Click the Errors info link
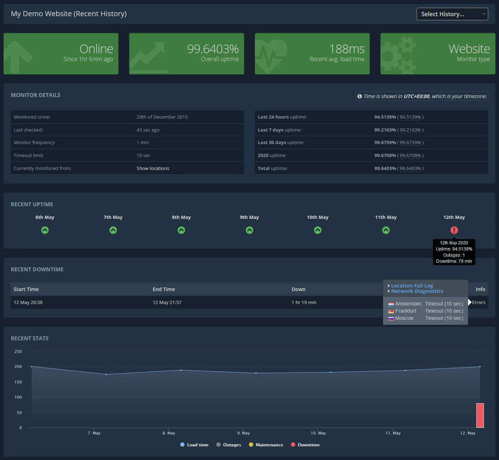The height and width of the screenshot is (460, 499). click(479, 303)
